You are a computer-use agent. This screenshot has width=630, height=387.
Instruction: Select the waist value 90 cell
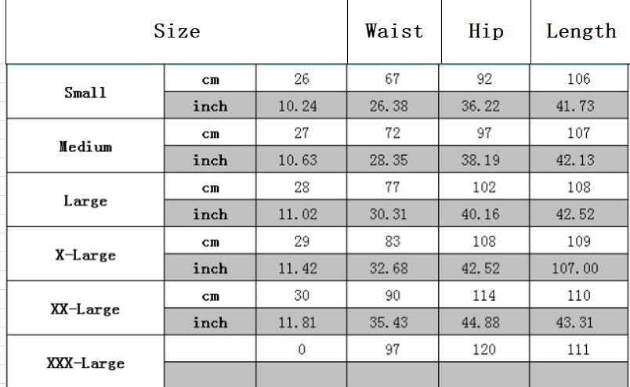point(393,295)
